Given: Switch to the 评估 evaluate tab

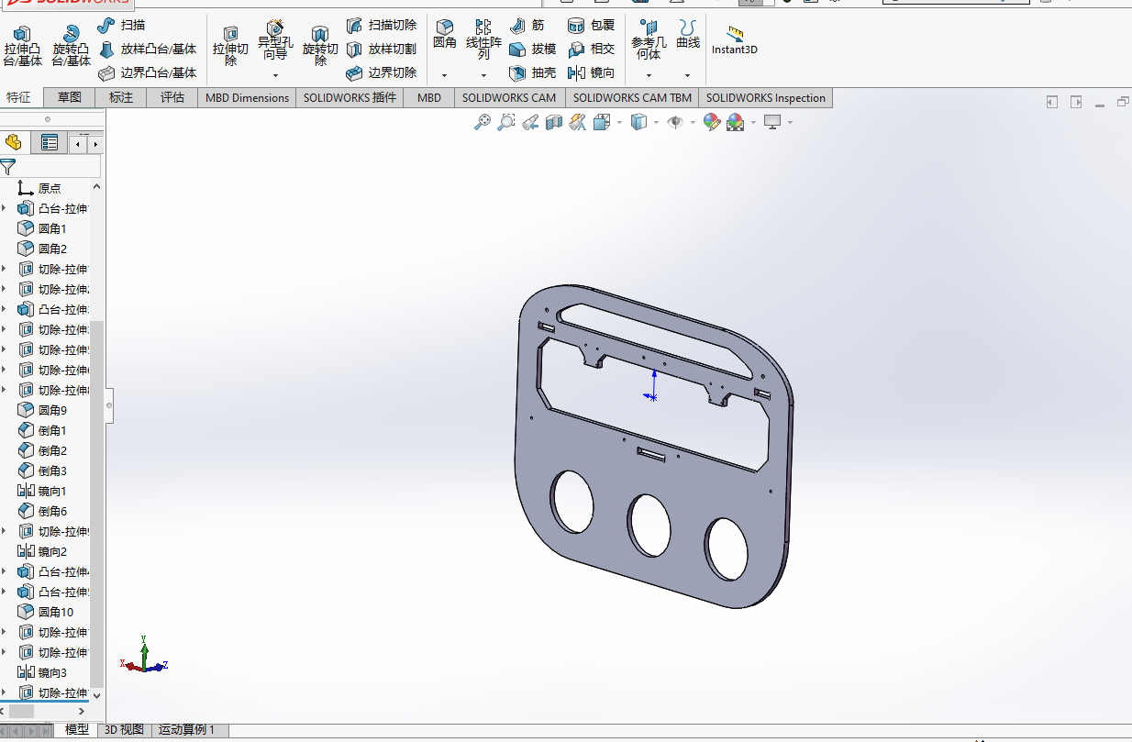Looking at the screenshot, I should (x=172, y=97).
